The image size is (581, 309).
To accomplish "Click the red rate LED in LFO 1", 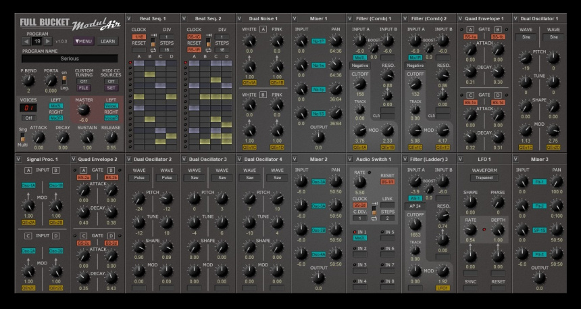I will click(x=484, y=230).
